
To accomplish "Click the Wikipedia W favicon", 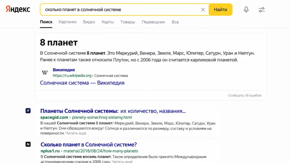I will click(45, 73).
